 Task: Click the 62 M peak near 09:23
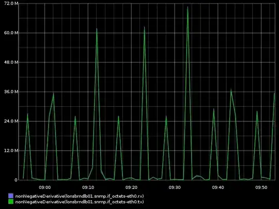(144, 27)
